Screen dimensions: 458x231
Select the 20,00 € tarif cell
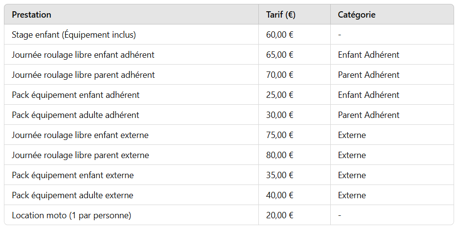(x=280, y=215)
